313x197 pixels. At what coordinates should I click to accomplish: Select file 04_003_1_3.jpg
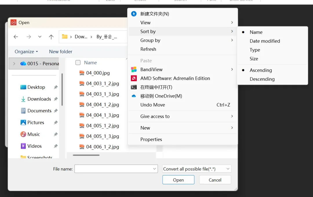click(99, 94)
